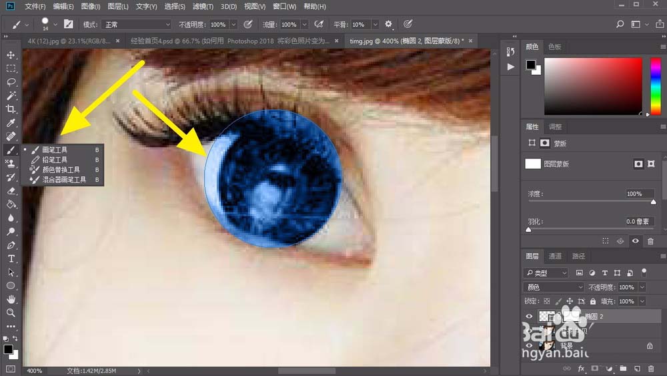Select the History Brush tool

11,177
